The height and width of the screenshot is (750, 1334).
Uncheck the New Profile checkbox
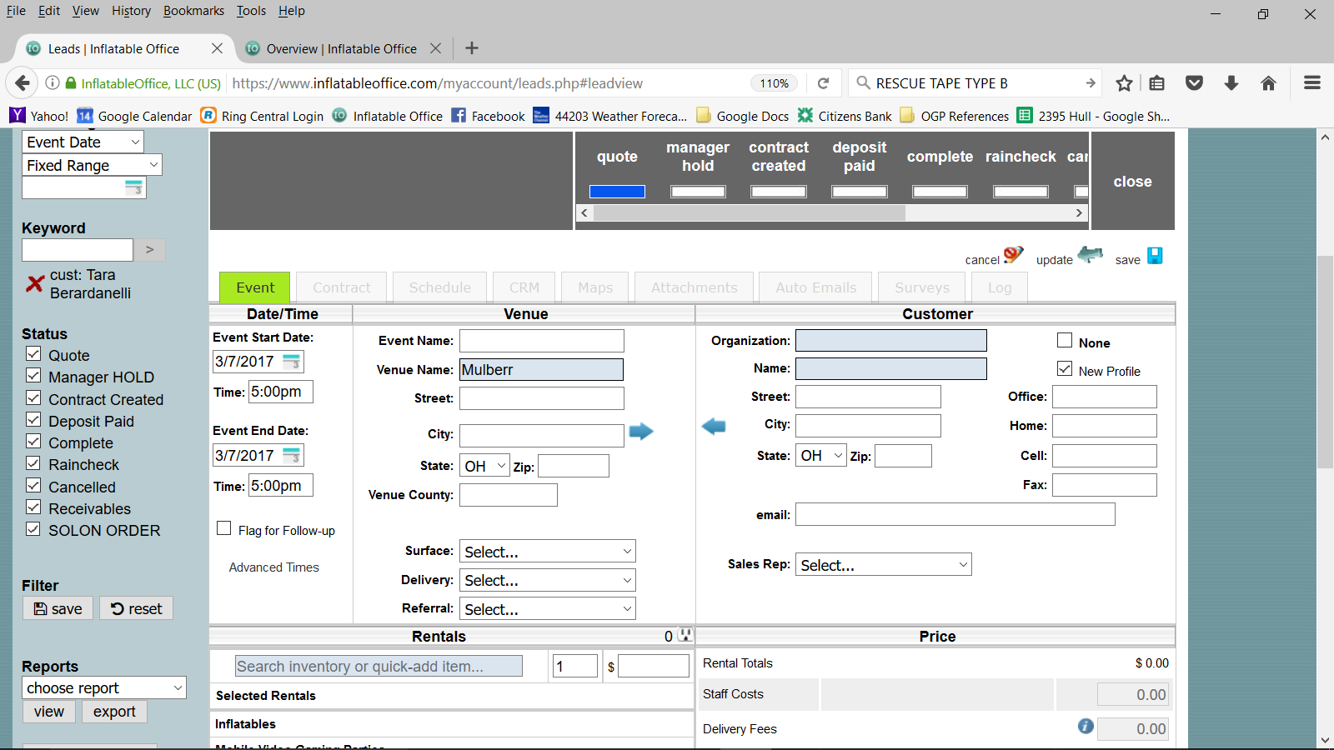click(x=1065, y=368)
